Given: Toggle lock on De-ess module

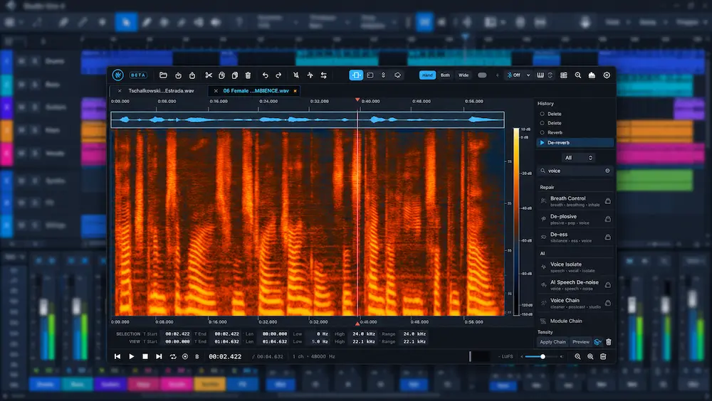Looking at the screenshot, I should 607,237.
